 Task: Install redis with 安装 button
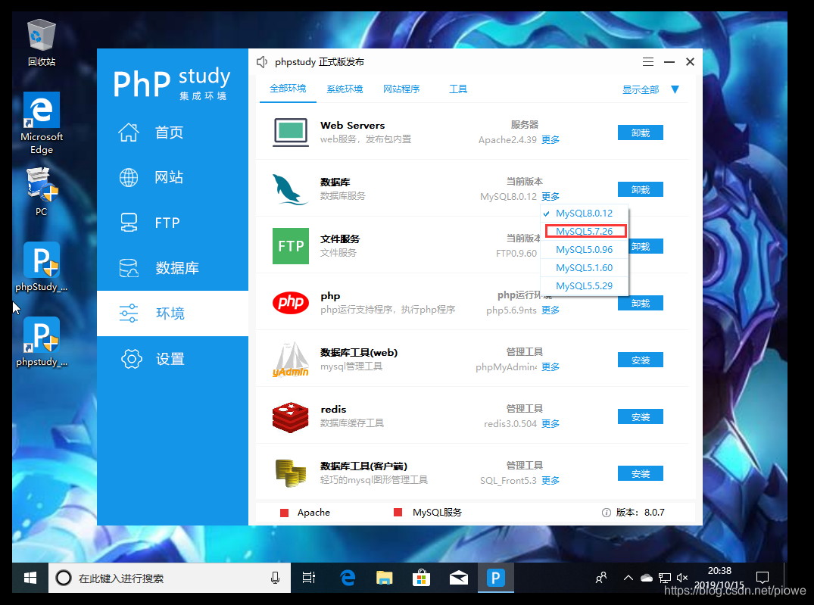pos(640,417)
